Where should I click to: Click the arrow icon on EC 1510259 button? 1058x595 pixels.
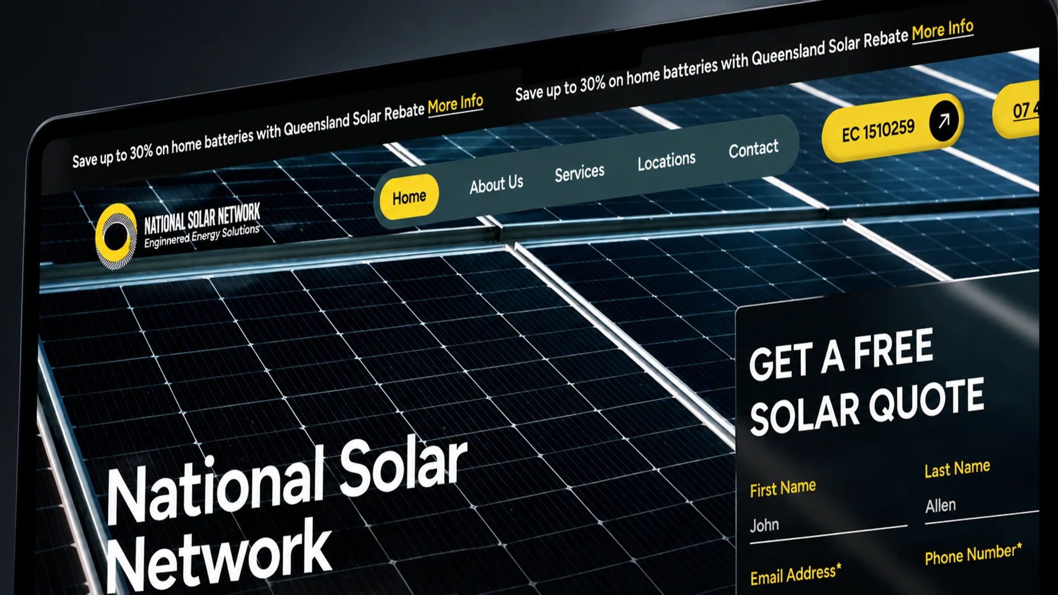(944, 121)
